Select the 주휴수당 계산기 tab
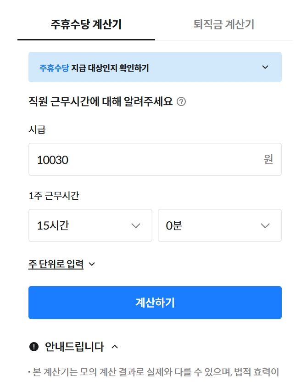Screen dimensions: 307x382 pyautogui.click(x=85, y=25)
